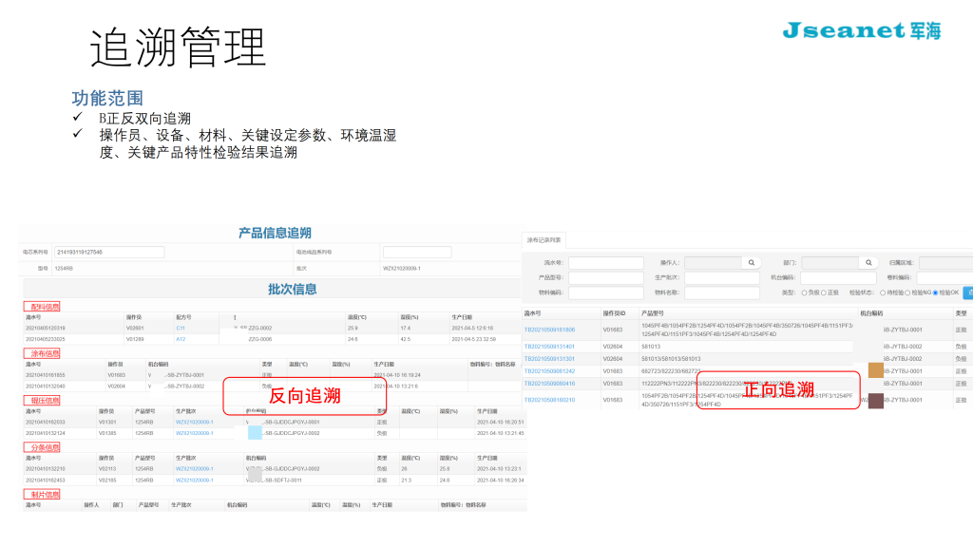
Task: Select the 负极 type radio button
Action: [x=804, y=292]
